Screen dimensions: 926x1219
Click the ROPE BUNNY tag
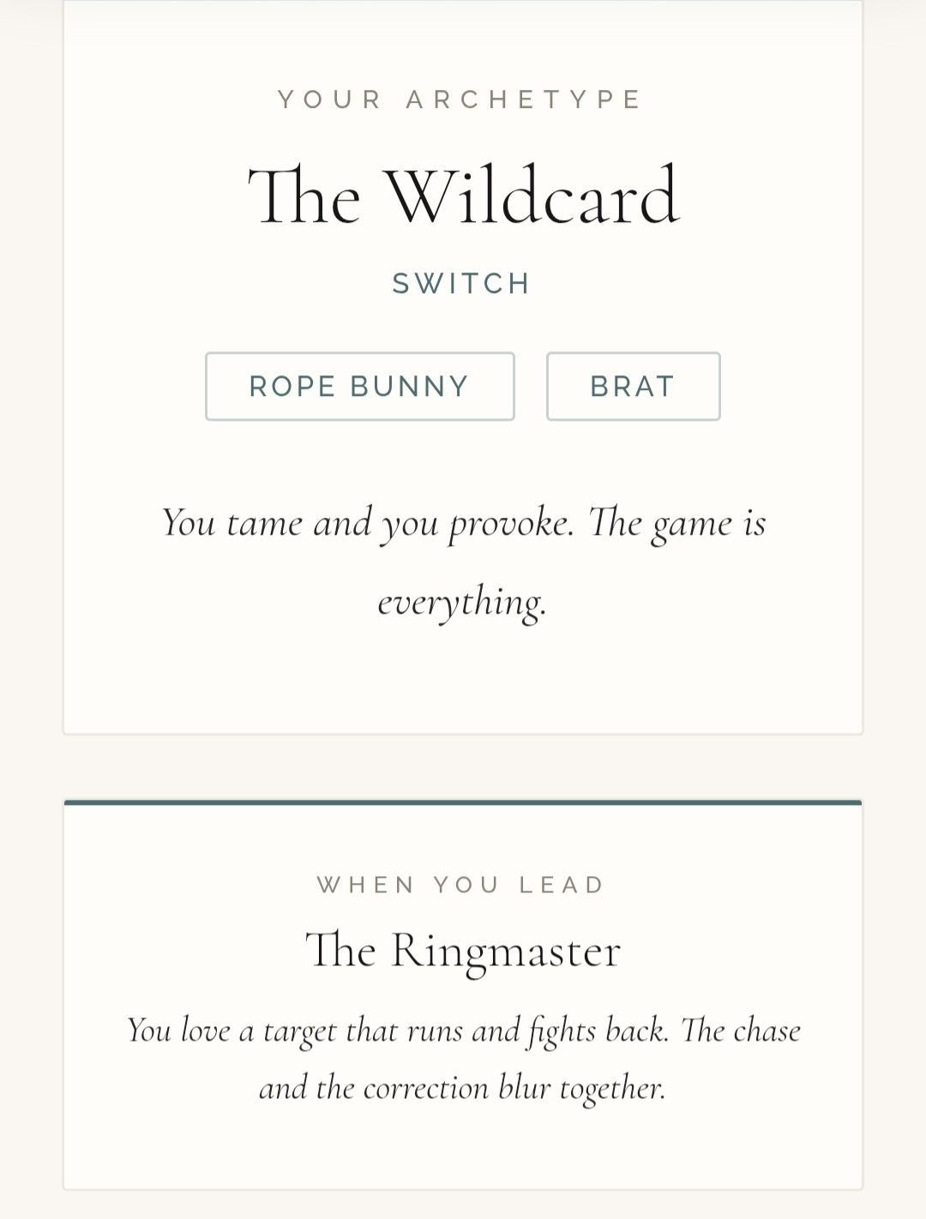(359, 387)
